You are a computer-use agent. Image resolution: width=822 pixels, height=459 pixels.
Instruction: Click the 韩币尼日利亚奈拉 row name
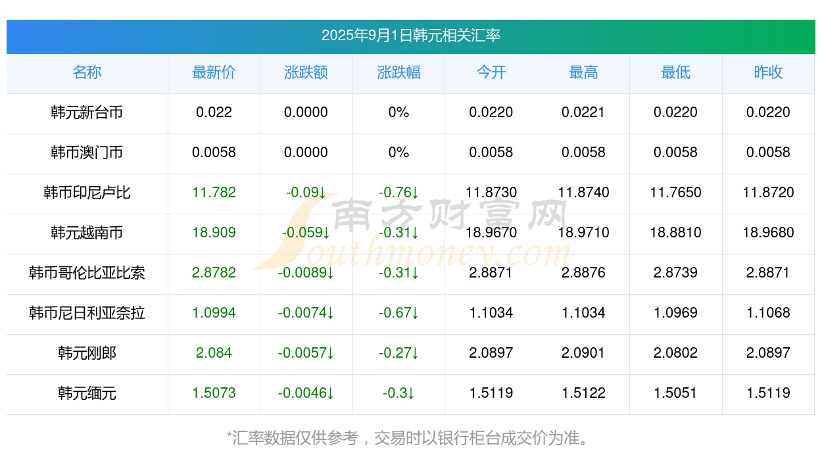(x=87, y=313)
